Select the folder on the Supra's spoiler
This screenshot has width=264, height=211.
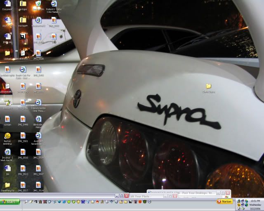click(208, 86)
